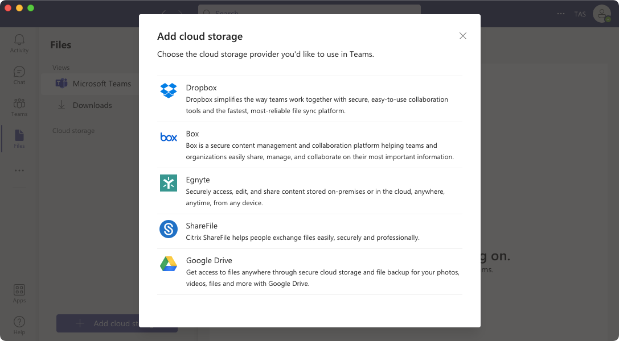Close the Add cloud storage dialog
Screen dimensions: 619x341
462,35
